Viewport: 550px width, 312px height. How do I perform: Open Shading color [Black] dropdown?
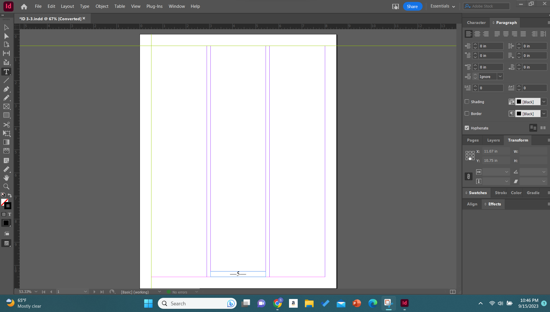544,102
